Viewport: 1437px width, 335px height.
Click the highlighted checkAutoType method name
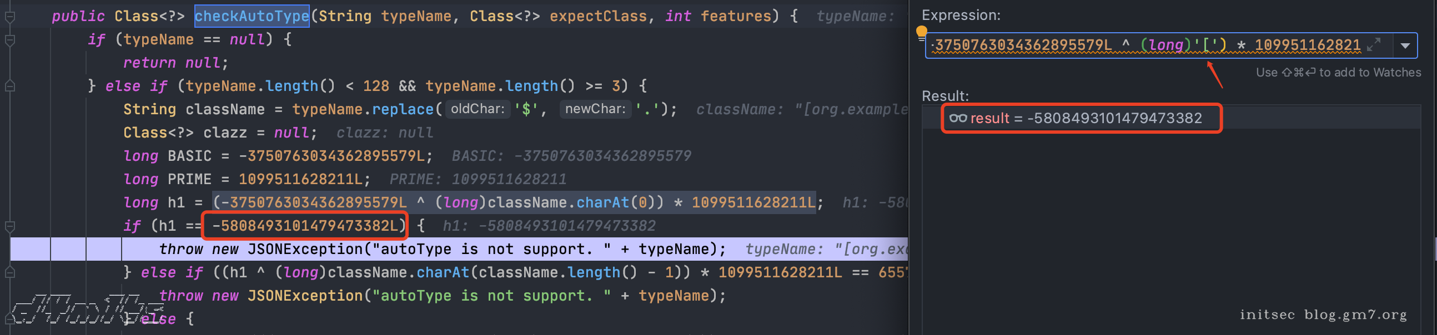pyautogui.click(x=251, y=16)
